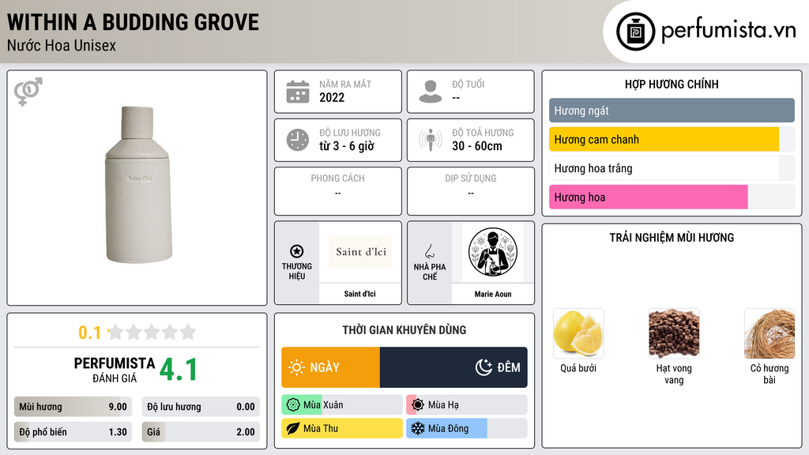Click the từ 3 - 6 giờ longevity value
Image resolution: width=809 pixels, height=455 pixels.
(347, 146)
